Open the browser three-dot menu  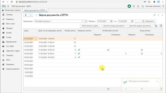click(x=163, y=2)
